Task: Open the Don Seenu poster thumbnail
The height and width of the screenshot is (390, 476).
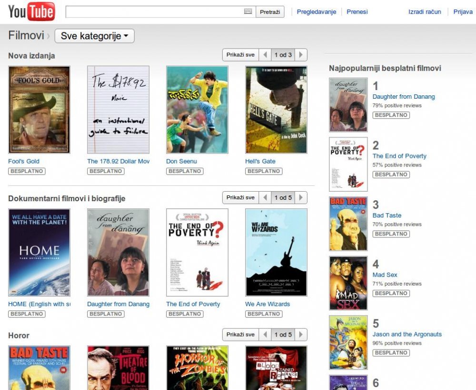Action: 197,110
